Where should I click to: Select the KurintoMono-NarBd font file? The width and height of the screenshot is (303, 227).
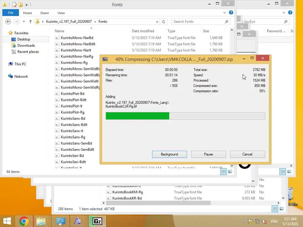[x=77, y=38]
